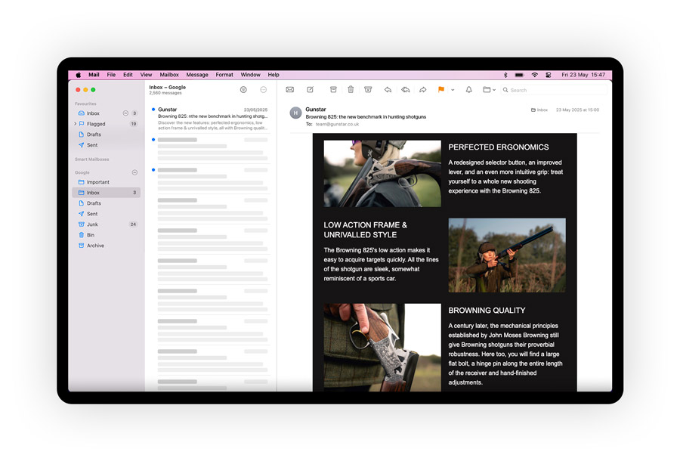Open the Move to mailbox dropdown
680x461 pixels.
(x=489, y=90)
